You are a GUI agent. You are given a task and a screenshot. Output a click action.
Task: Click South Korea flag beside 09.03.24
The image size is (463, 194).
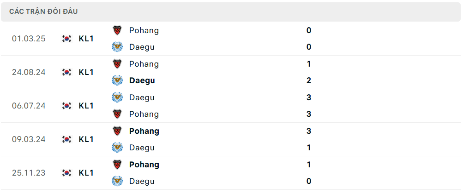[x=67, y=139]
